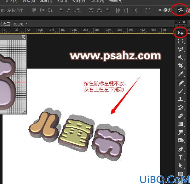Open the 滤镜(T) menu
The width and height of the screenshot is (190, 184).
(46, 1)
